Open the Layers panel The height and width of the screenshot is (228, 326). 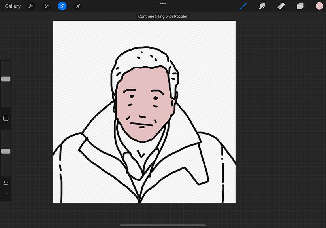pyautogui.click(x=300, y=6)
